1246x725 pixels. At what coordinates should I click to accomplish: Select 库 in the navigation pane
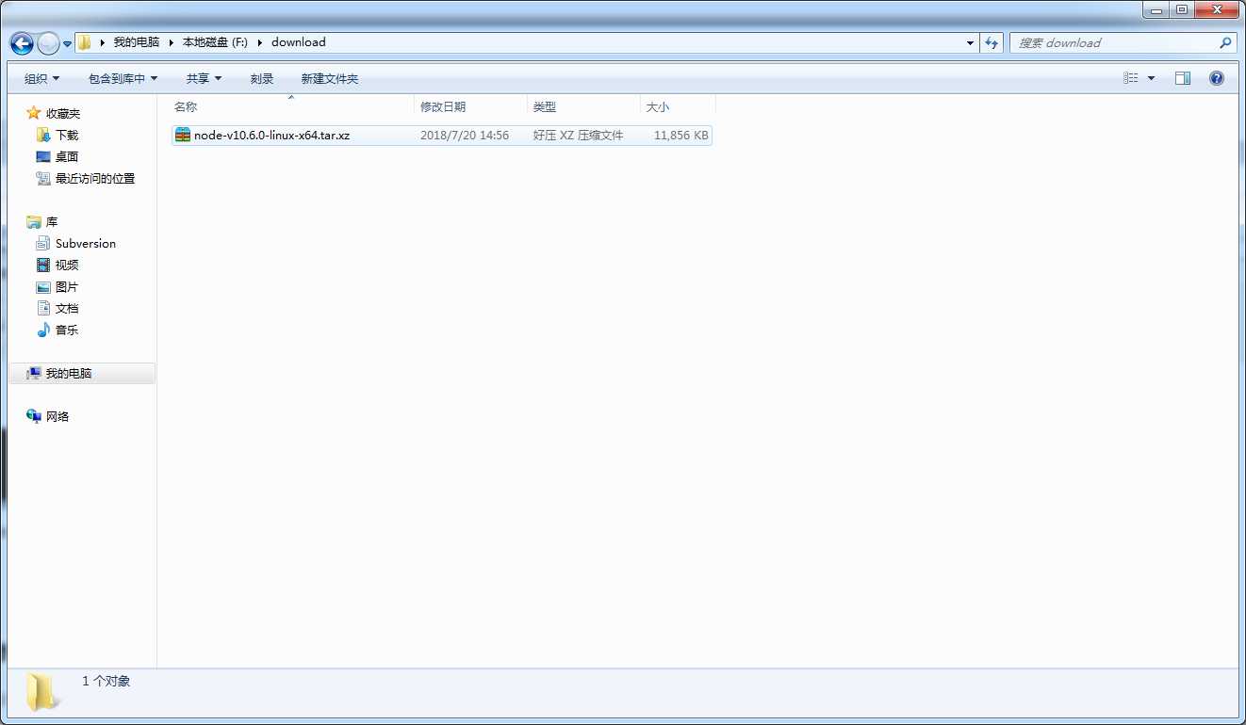point(52,221)
